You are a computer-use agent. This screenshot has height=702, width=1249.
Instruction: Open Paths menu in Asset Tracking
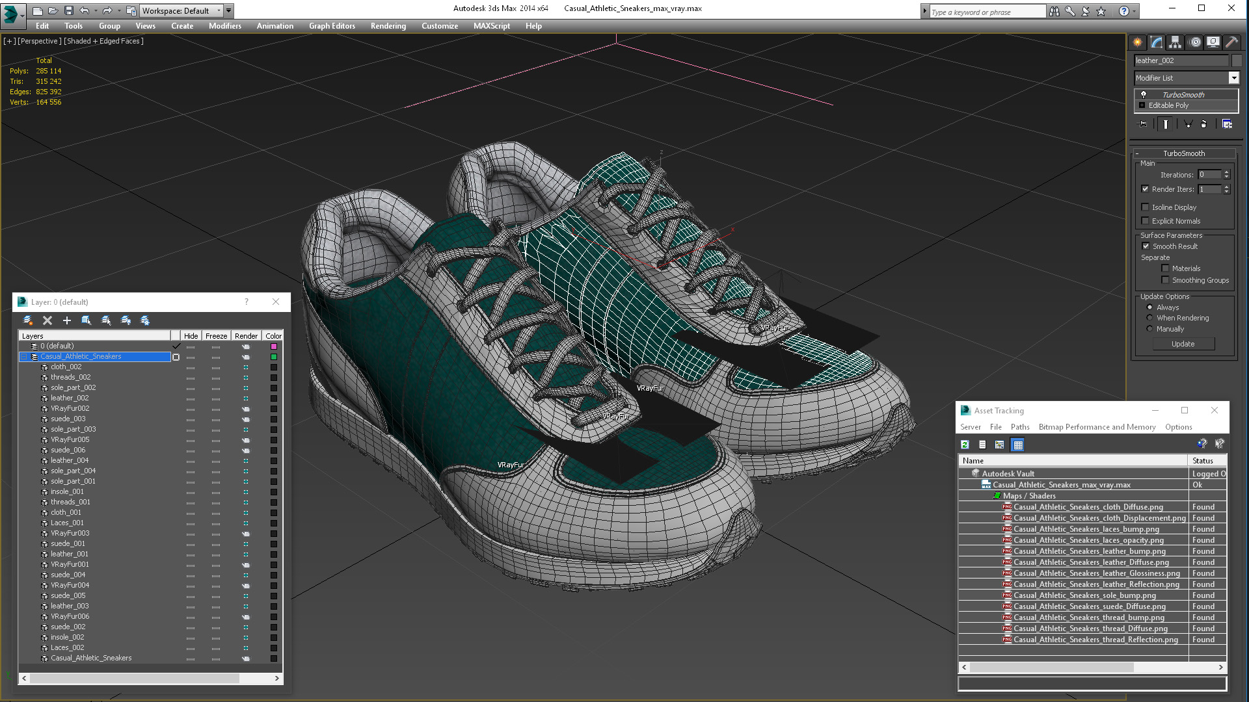[x=1019, y=427]
